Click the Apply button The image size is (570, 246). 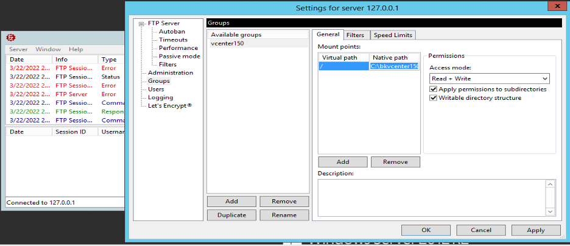point(535,230)
